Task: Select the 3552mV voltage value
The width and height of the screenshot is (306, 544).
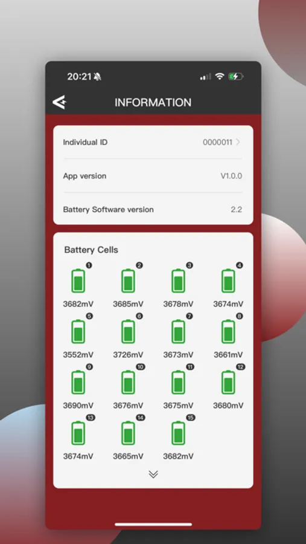Action: (x=78, y=355)
